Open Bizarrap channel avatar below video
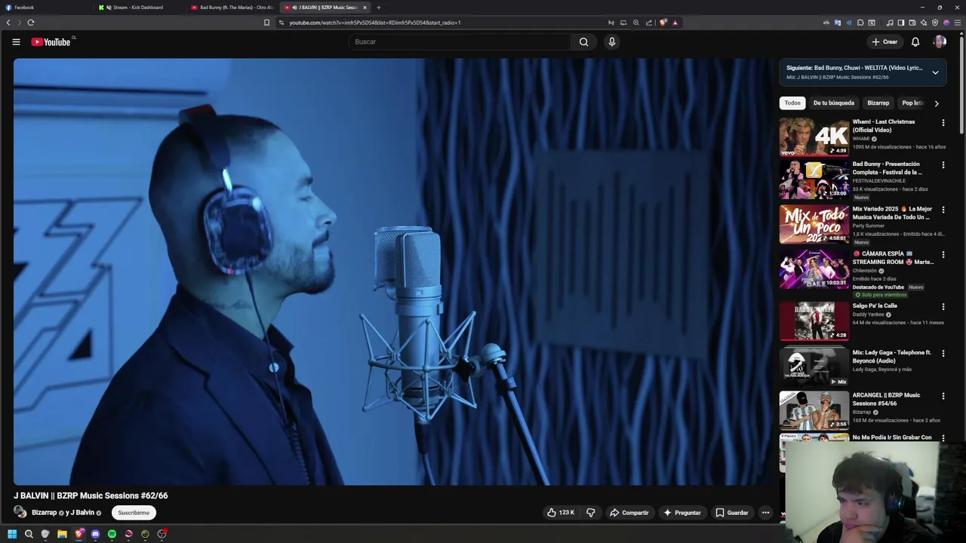The height and width of the screenshot is (543, 966). coord(20,513)
